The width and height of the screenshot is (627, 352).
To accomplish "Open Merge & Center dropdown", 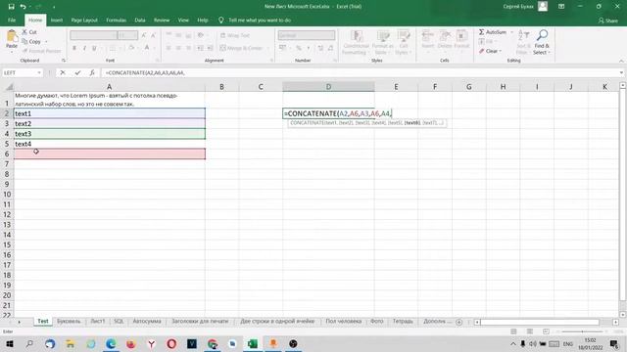I will pyautogui.click(x=267, y=48).
